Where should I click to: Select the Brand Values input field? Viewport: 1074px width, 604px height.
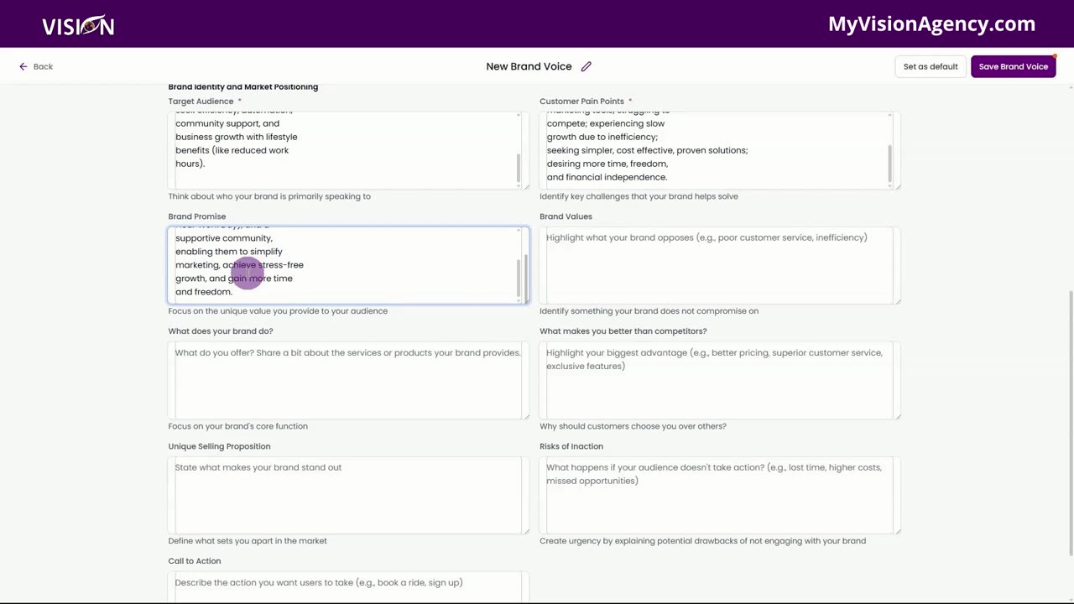tap(717, 264)
